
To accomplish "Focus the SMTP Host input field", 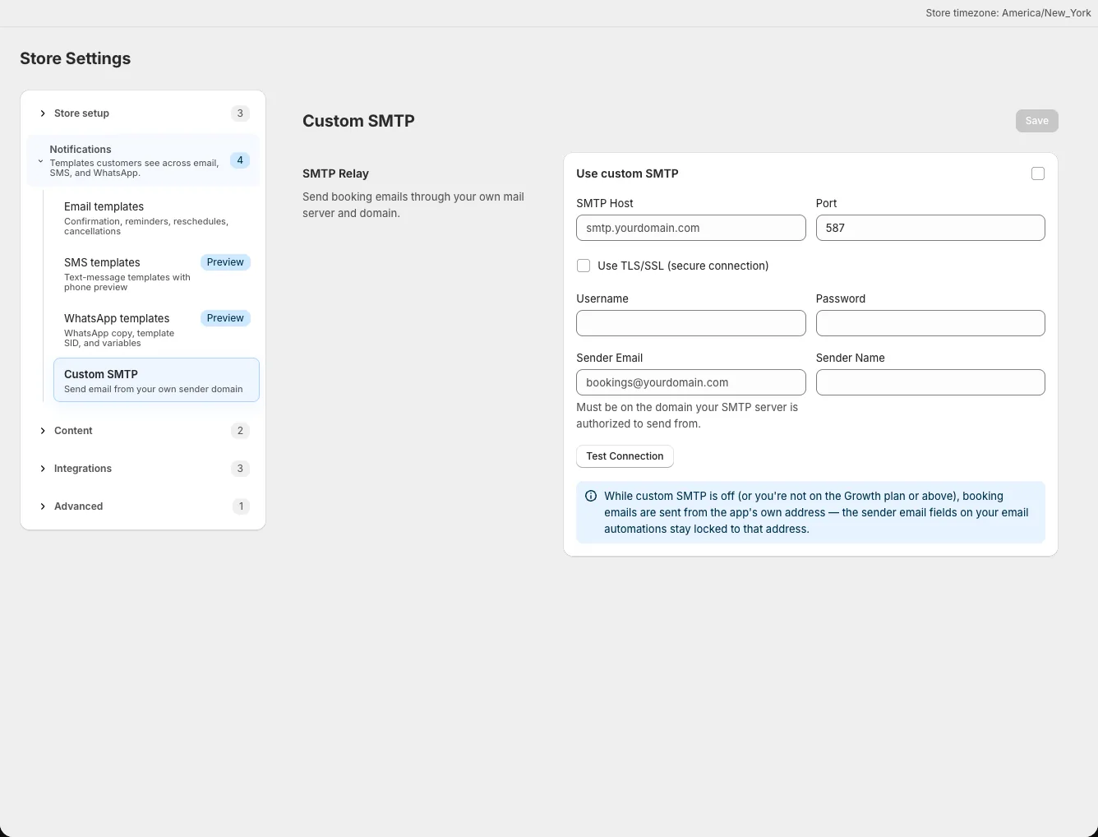I will pyautogui.click(x=691, y=228).
